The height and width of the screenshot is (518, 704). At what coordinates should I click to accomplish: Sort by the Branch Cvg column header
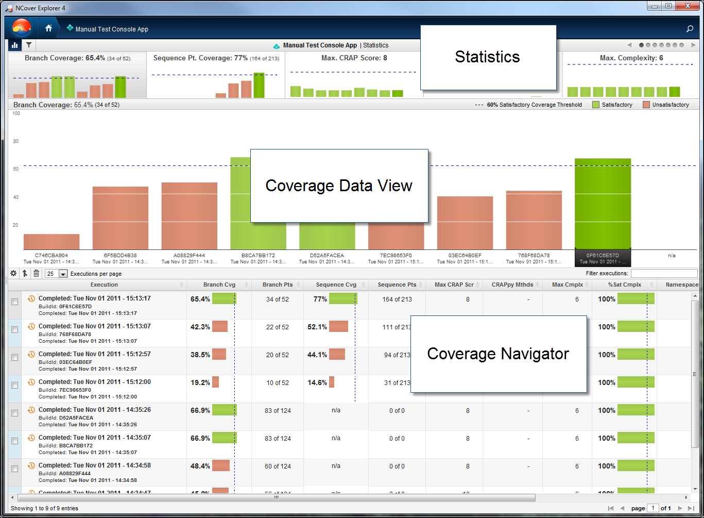click(219, 285)
